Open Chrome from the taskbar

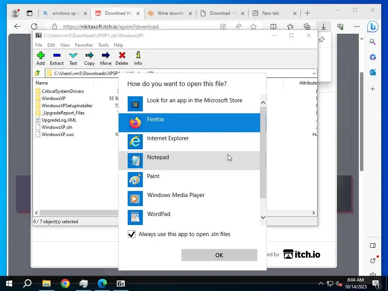(65, 283)
